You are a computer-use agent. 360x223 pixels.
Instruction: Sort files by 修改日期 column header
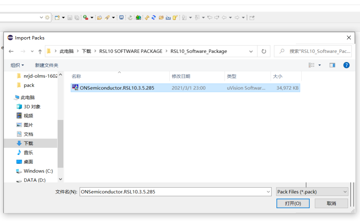(x=181, y=76)
